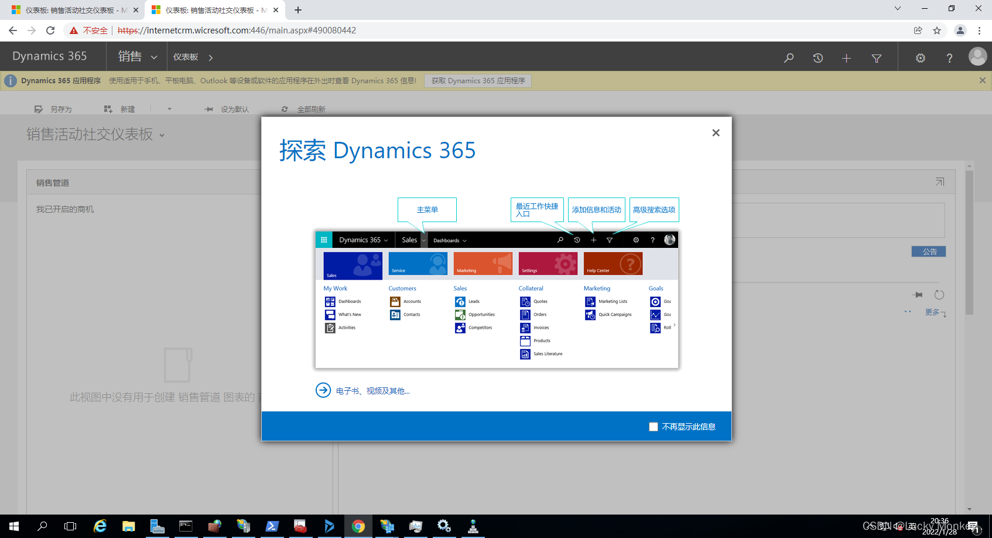Reload the browser page
Screen dimensions: 992x538
pos(50,30)
